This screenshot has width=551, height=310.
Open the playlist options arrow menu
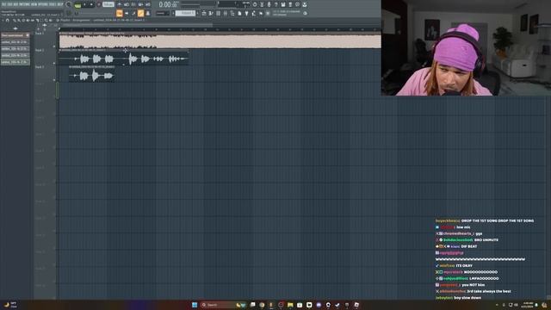(x=3, y=21)
